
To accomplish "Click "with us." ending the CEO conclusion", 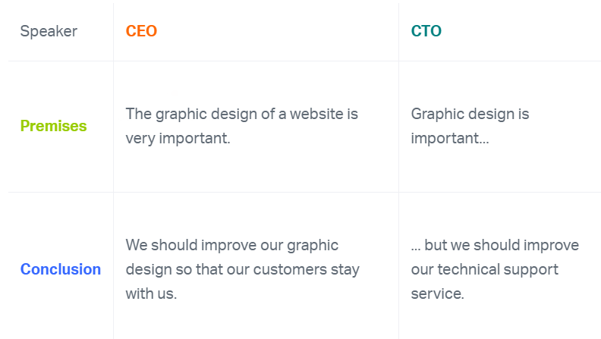I will [x=151, y=293].
